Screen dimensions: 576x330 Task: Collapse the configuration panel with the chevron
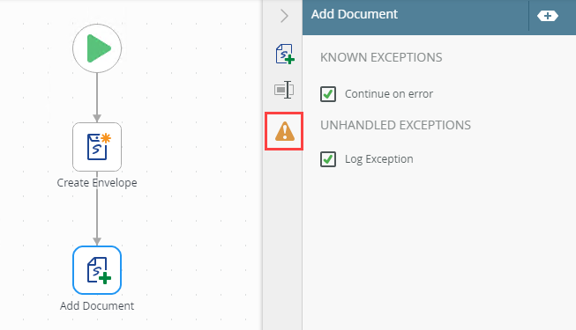click(x=284, y=16)
